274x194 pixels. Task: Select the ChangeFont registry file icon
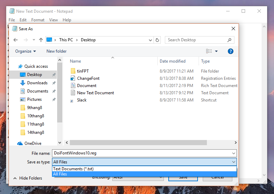click(73, 78)
